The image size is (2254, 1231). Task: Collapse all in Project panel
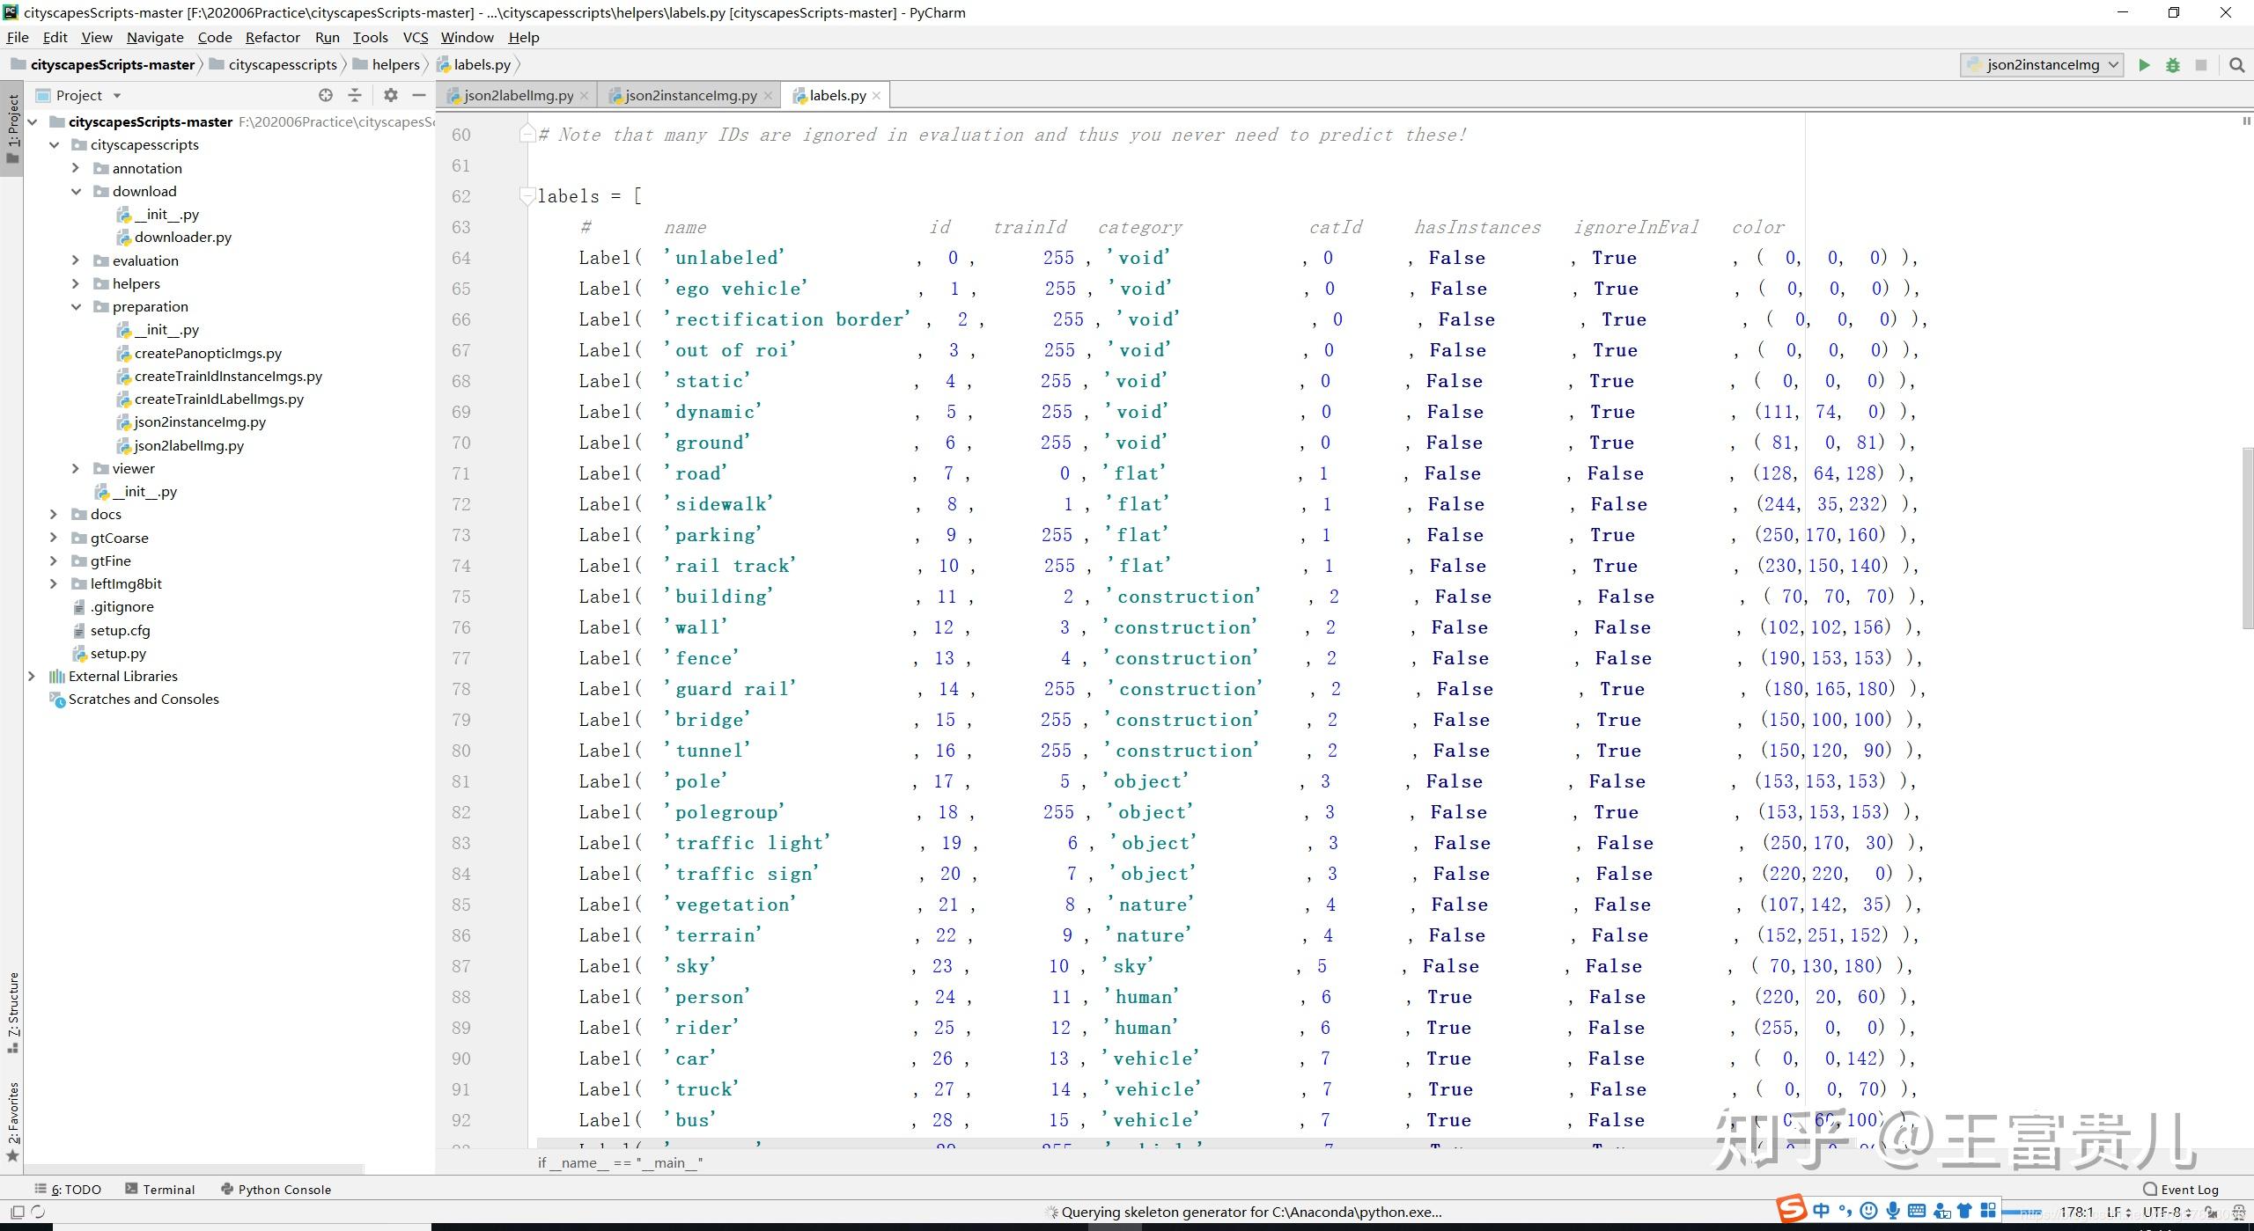coord(355,95)
